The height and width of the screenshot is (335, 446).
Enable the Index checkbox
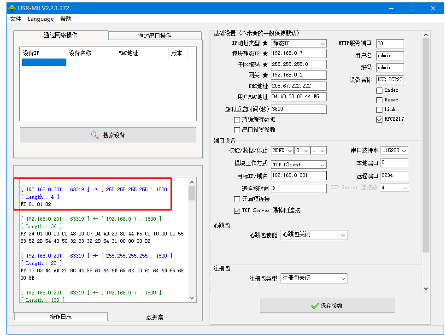tap(379, 90)
